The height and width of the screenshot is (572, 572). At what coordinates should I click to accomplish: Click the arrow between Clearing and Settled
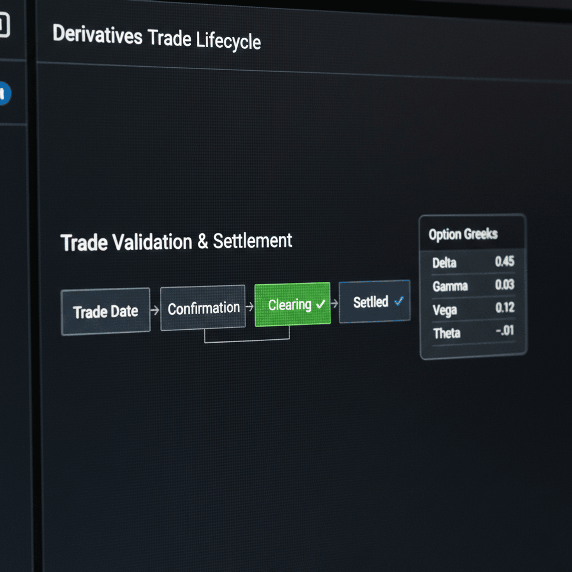click(335, 304)
